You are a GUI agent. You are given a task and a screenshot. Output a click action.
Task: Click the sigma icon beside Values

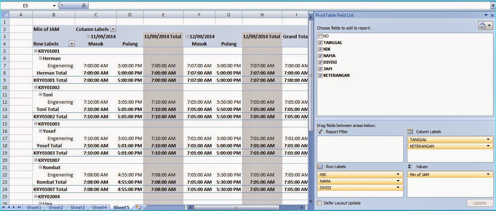pyautogui.click(x=410, y=167)
